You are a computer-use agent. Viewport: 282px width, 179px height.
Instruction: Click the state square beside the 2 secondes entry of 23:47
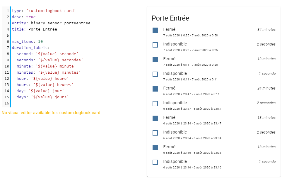155,103
